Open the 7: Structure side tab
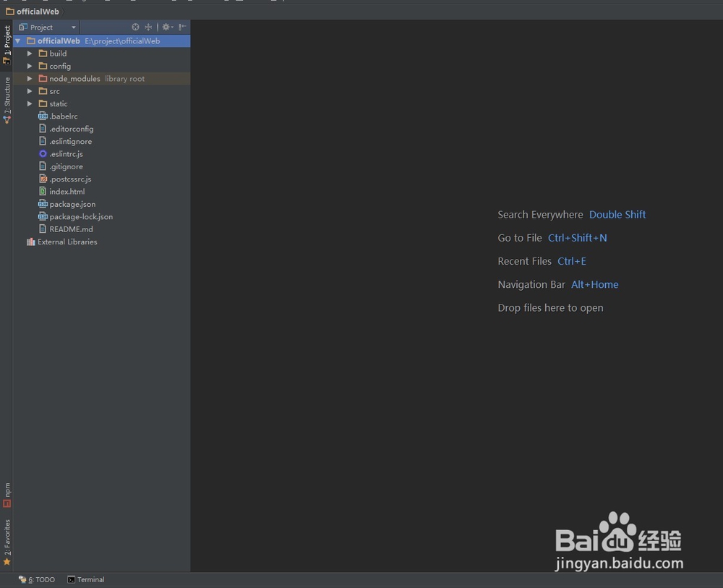 (x=7, y=100)
